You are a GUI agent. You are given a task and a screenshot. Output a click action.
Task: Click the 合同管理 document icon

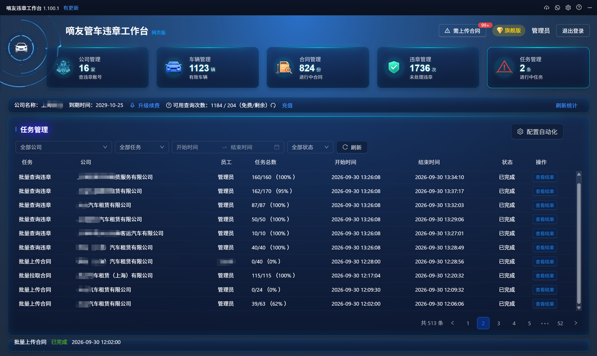(284, 67)
